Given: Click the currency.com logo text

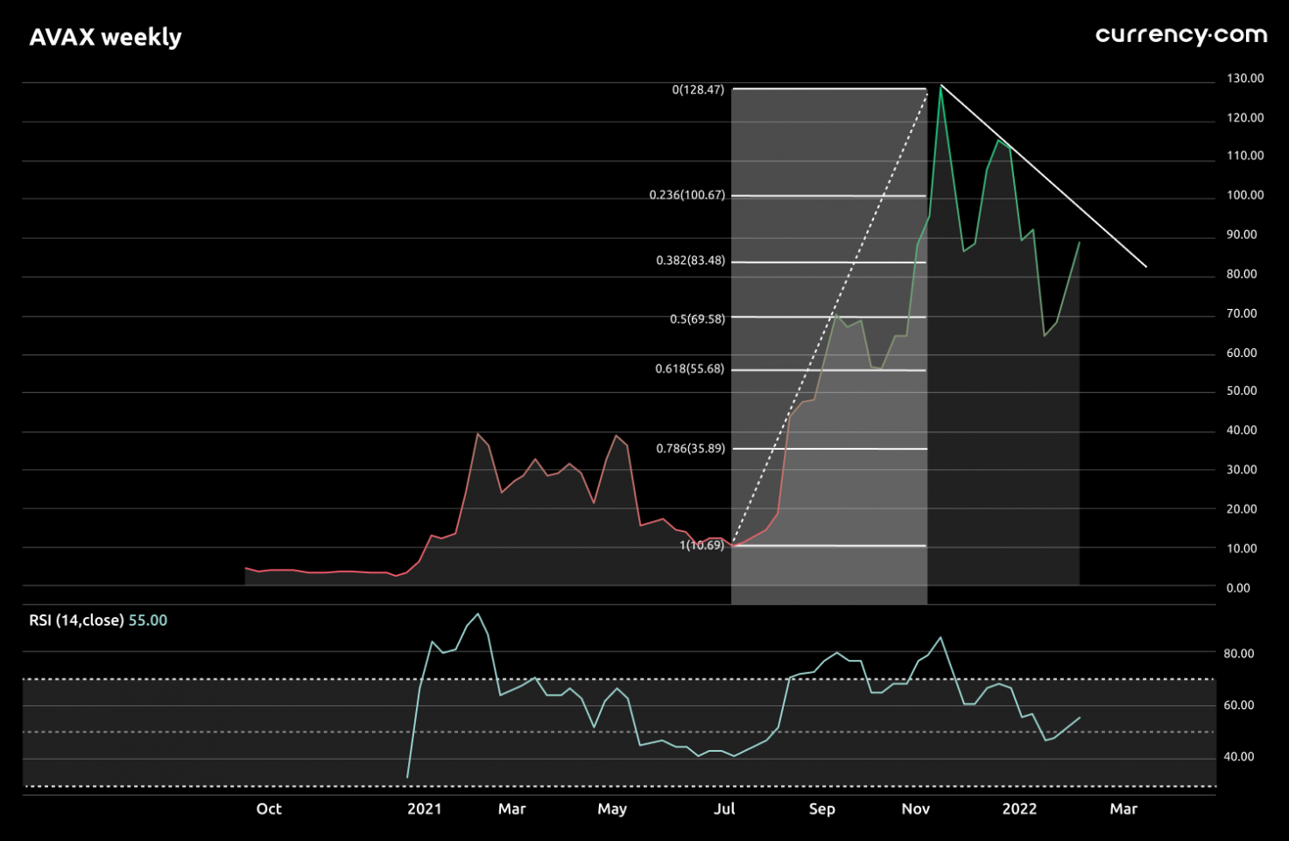Looking at the screenshot, I should click(x=1181, y=35).
